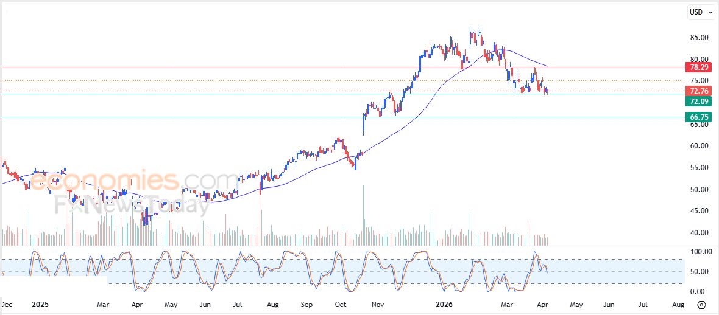Click the 100.00 stochastic axis value
The height and width of the screenshot is (315, 719).
[701, 252]
